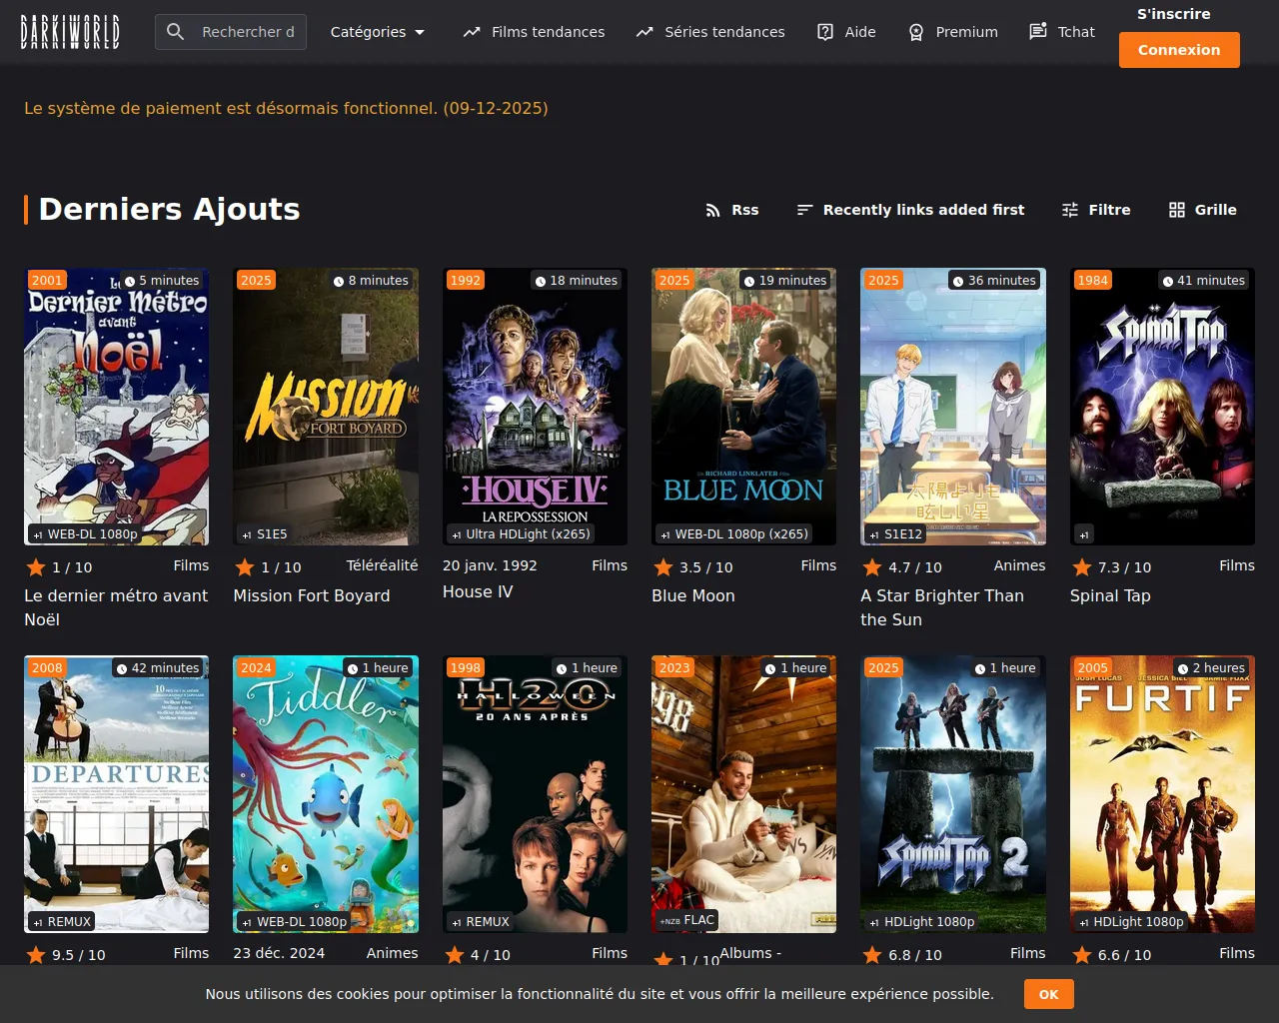Click the 41 minutes clock badge
This screenshot has width=1279, height=1023.
point(1204,281)
